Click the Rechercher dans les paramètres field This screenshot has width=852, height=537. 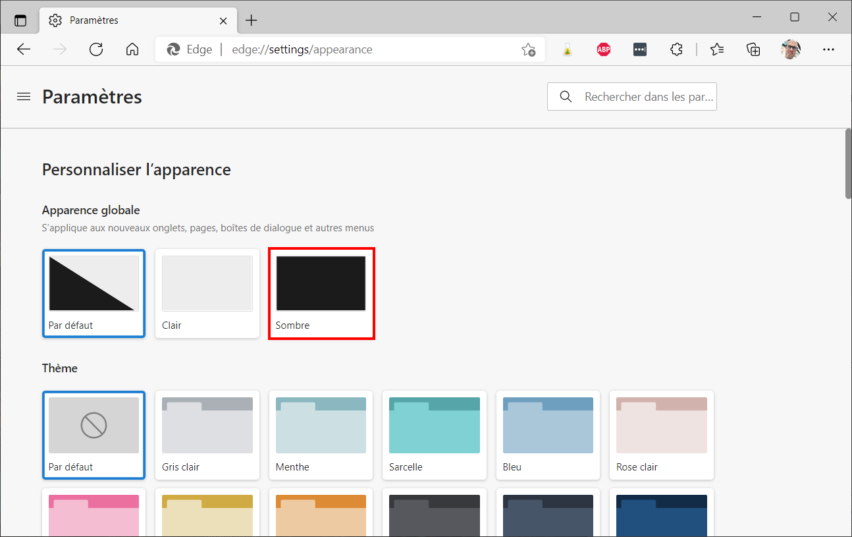[x=632, y=97]
